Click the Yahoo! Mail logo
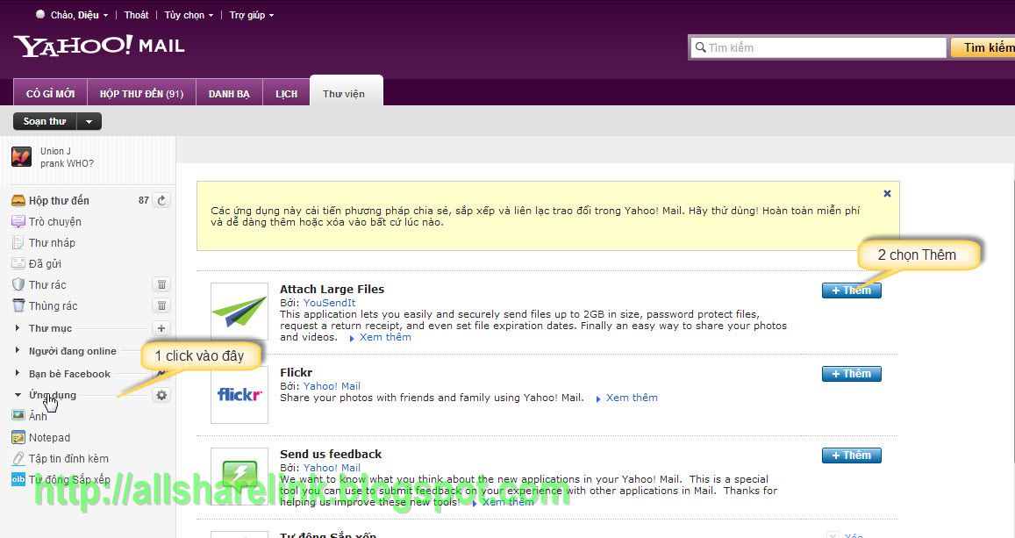1015x538 pixels. (99, 46)
